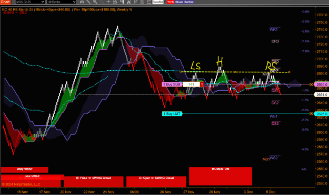329x195 pixels.
Task: Select the 1 Buy LMT order flag
Action: (172, 114)
